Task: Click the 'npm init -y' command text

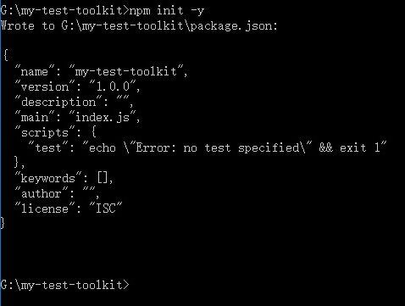Action: [166, 11]
